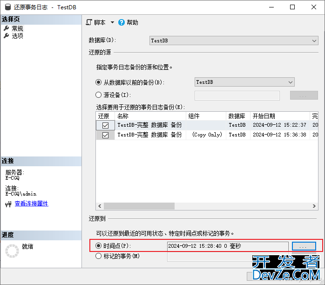Click date 2024-09-12 15:36:38 cell
Image resolution: width=325 pixels, height=285 pixels.
click(279, 135)
